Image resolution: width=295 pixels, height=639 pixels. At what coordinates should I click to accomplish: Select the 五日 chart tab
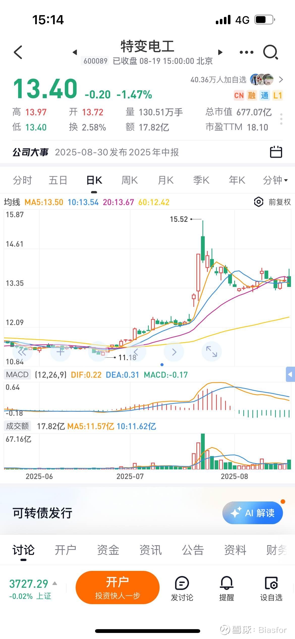tap(58, 180)
